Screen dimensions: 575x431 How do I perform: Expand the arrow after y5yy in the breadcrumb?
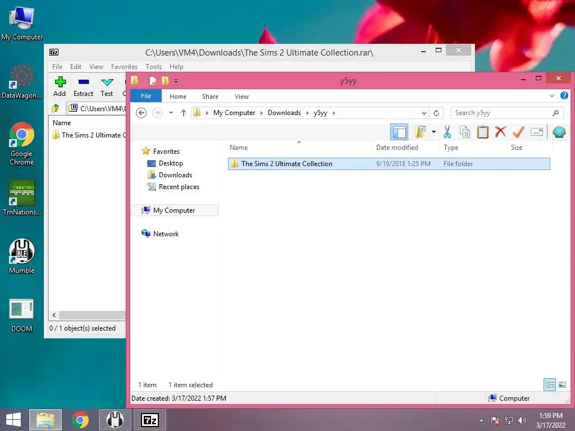coord(334,113)
